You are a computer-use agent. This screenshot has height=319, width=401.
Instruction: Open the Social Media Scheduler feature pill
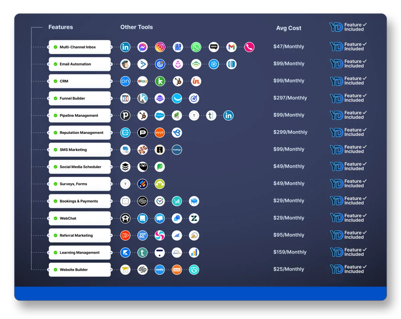[80, 167]
